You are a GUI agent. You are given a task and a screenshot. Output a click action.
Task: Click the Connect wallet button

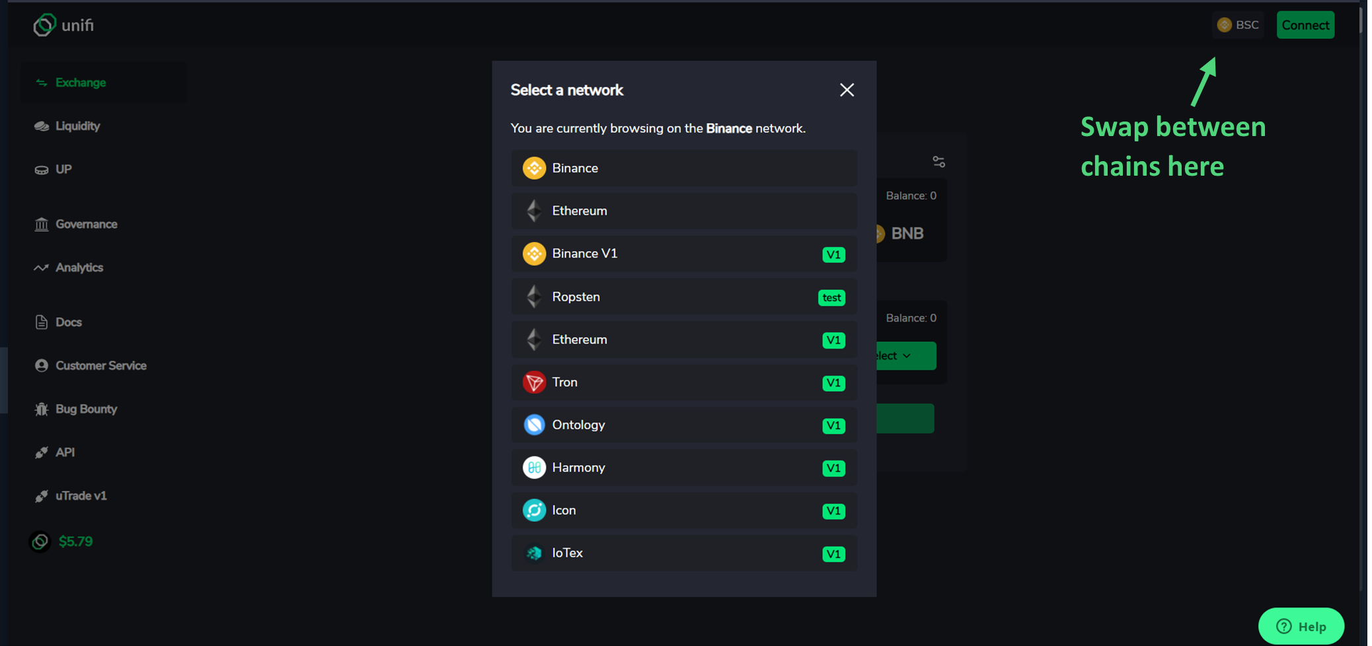[1305, 25]
